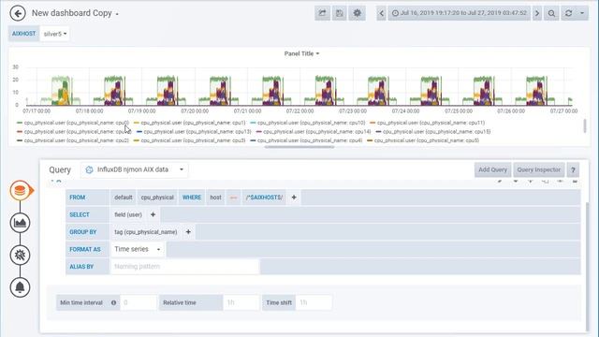
Task: Click the cpu10 legend color swatch
Action: tap(253, 123)
